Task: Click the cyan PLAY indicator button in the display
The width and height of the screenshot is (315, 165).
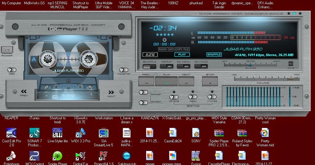Action: [x=182, y=55]
